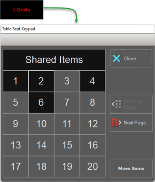
Task: Select seat 20
Action: click(x=93, y=167)
